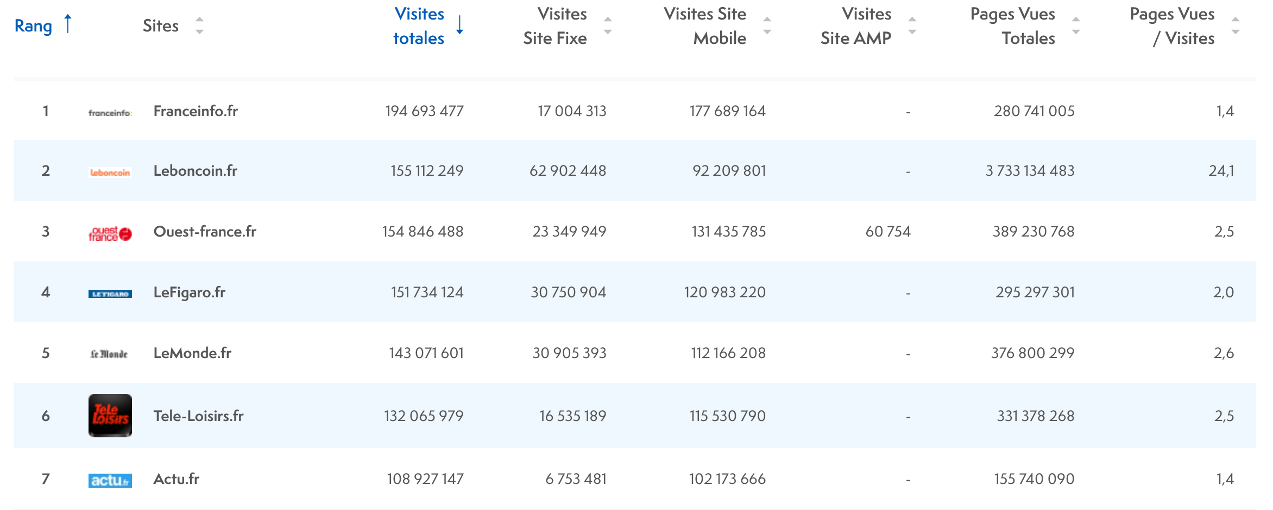Select mobile visits value 120 983 220
Screen dimensions: 1273x510
[725, 292]
